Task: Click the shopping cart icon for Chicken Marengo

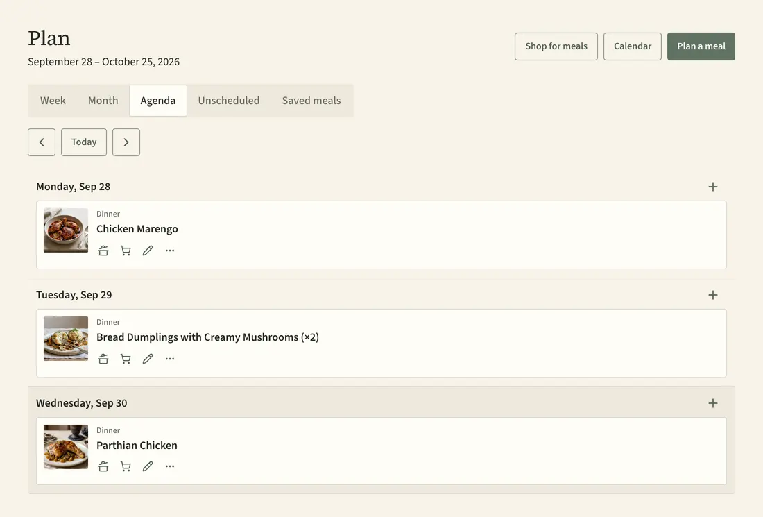Action: click(x=126, y=251)
